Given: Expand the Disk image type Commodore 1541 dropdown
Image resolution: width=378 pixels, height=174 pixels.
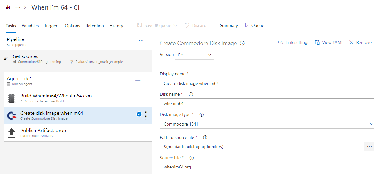Looking at the screenshot, I should click(371, 124).
